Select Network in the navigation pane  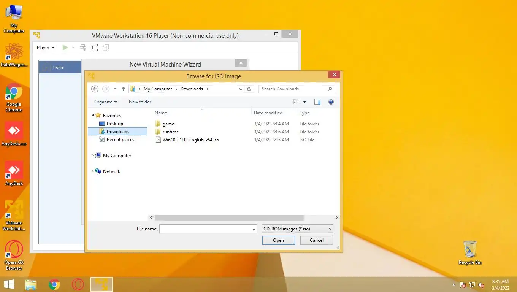(x=111, y=171)
